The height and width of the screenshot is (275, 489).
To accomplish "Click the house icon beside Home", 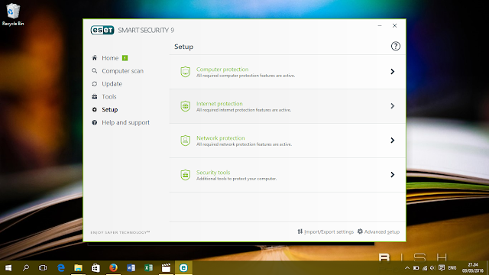I will click(95, 58).
